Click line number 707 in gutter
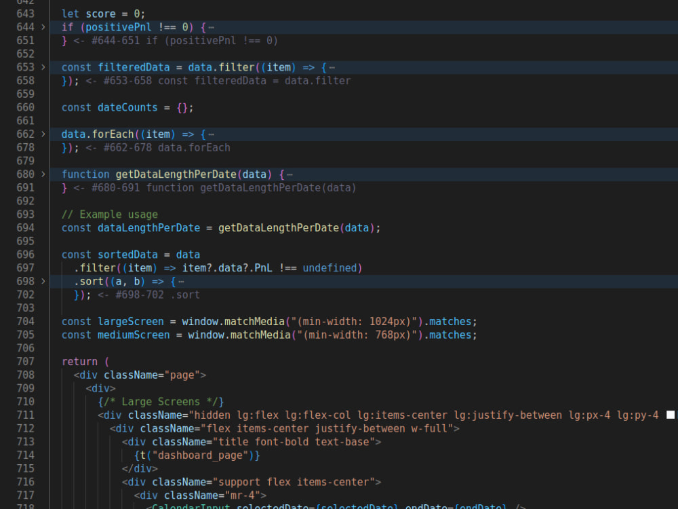This screenshot has width=678, height=509. [25, 362]
